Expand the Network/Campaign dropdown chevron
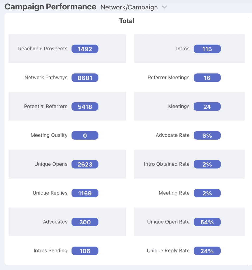 point(164,7)
